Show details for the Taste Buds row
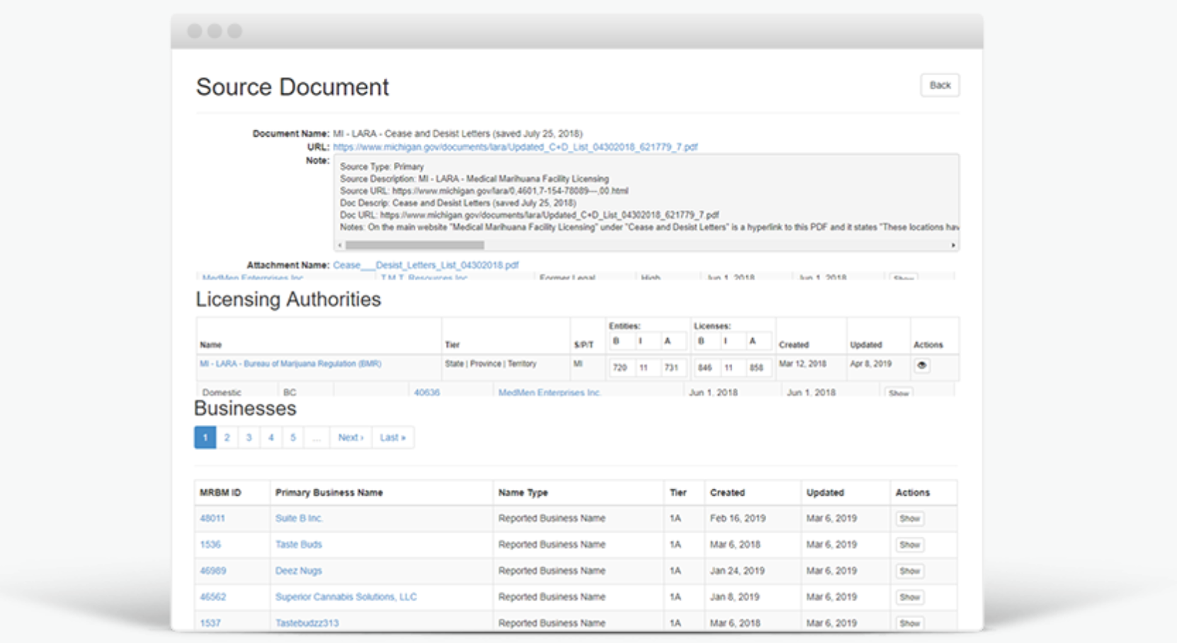Viewport: 1177px width, 643px height. (x=909, y=545)
